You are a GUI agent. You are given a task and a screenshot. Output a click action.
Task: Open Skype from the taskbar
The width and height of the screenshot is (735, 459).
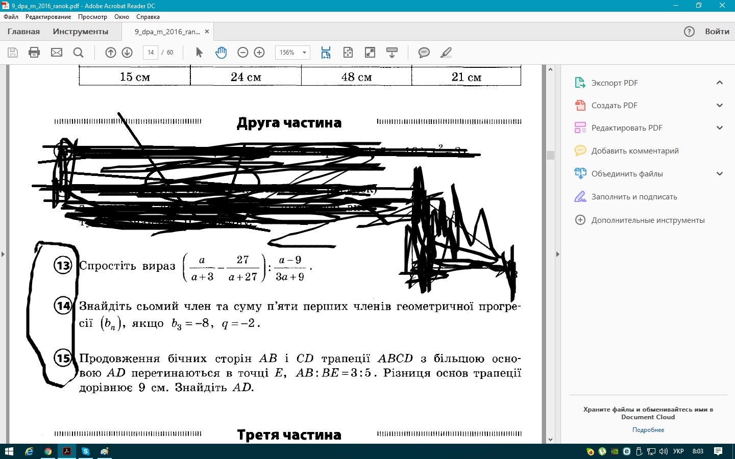(85, 451)
